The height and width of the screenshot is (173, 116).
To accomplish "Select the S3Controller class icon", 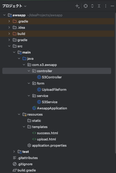I will point(39,77).
